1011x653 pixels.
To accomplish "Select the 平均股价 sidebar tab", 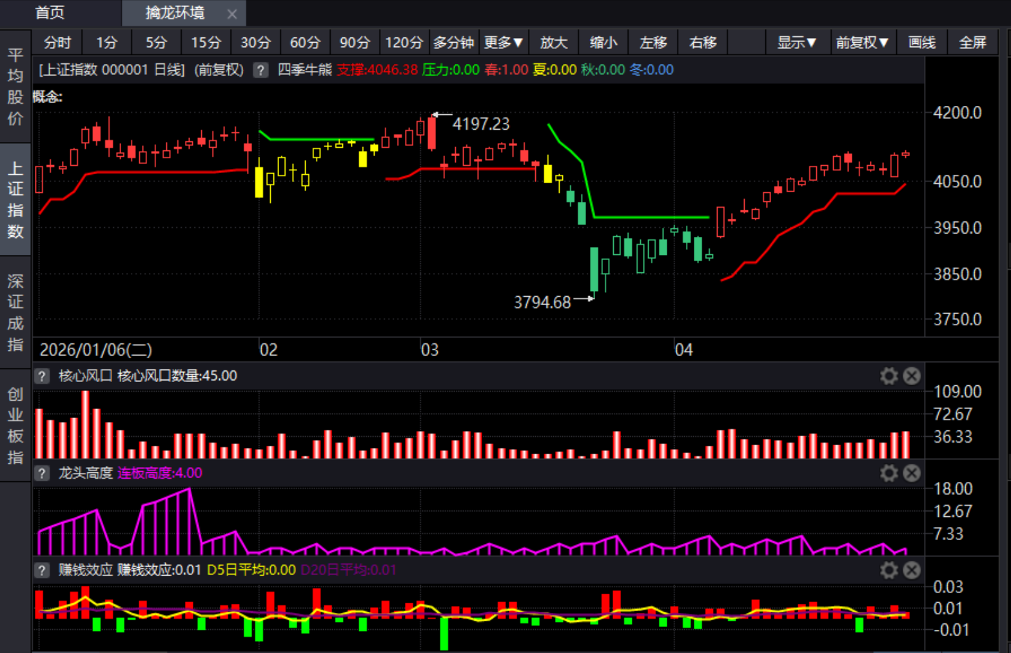I will [x=15, y=86].
